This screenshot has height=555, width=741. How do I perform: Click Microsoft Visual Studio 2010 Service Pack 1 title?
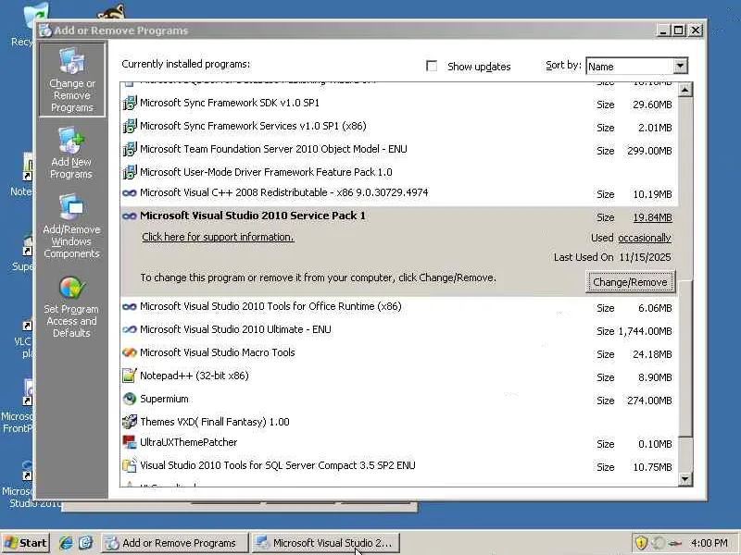tap(252, 216)
